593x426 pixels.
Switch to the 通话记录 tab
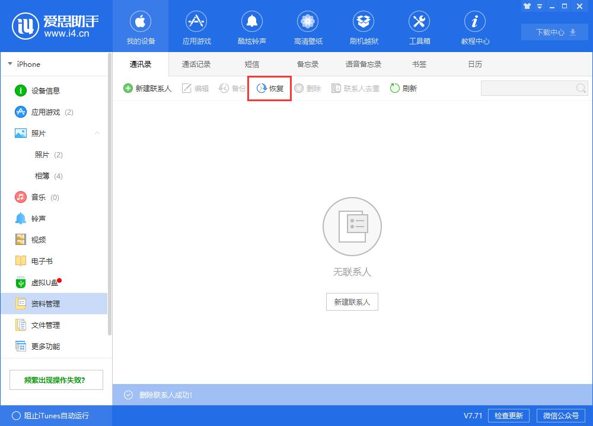(x=196, y=64)
